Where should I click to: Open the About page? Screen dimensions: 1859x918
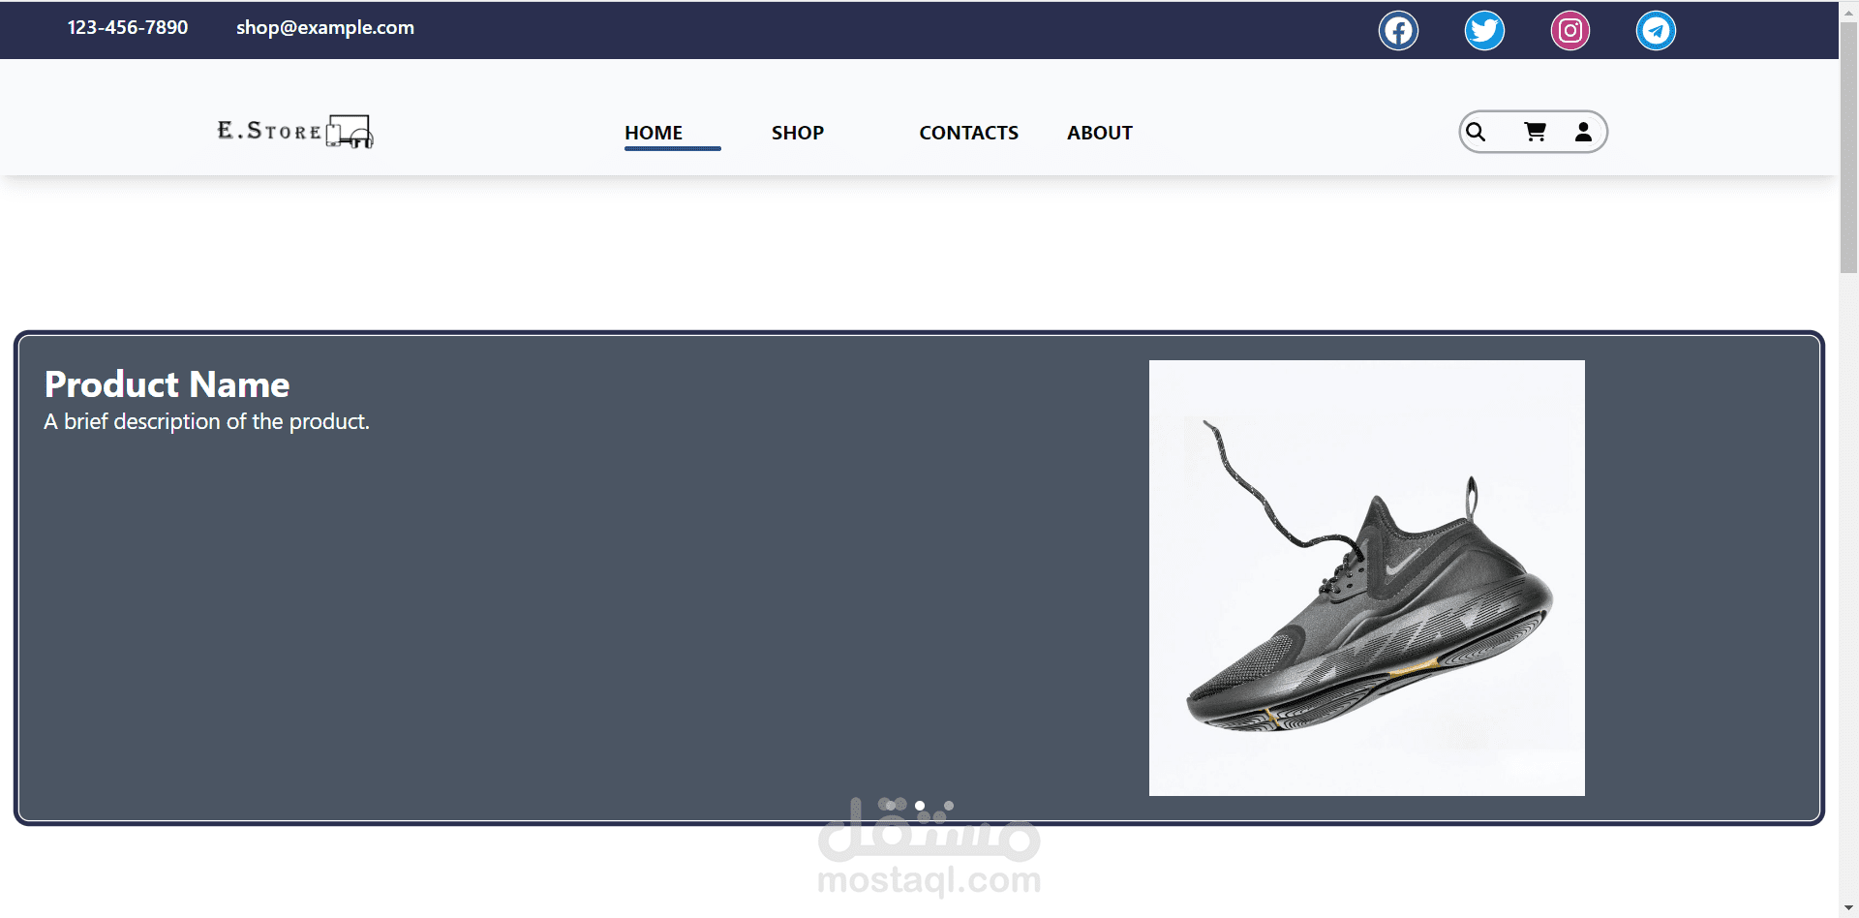[1100, 133]
